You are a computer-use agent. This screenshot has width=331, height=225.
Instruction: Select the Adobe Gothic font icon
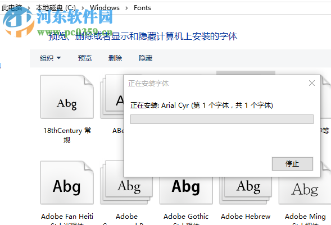(186, 190)
